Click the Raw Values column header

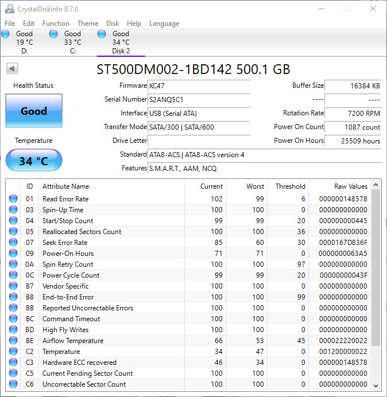pyautogui.click(x=339, y=186)
